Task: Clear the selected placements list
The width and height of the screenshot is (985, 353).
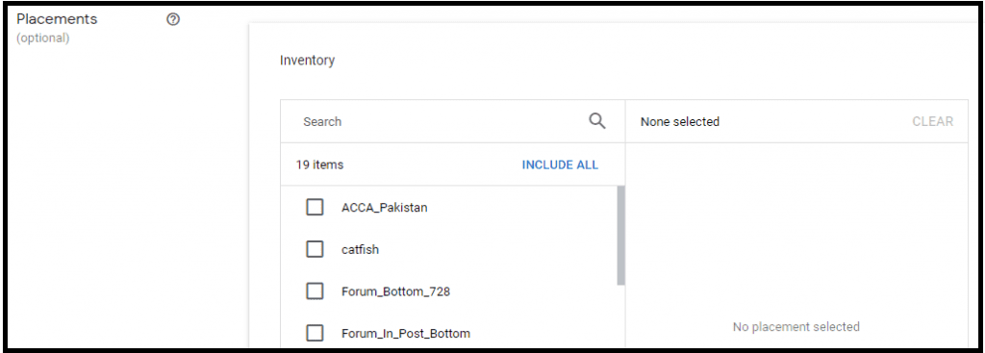Action: coord(932,121)
